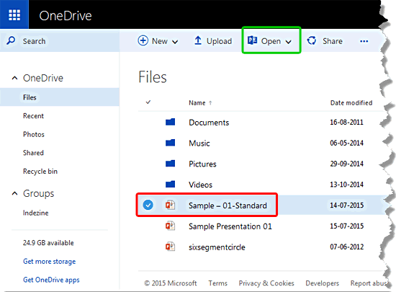Open file named sixsegmentcircle

pos(217,247)
